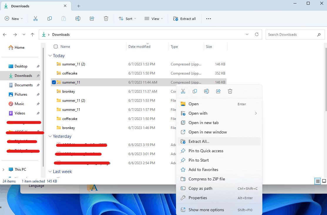
Task: Sort by the Date modified column
Action: [x=139, y=47]
